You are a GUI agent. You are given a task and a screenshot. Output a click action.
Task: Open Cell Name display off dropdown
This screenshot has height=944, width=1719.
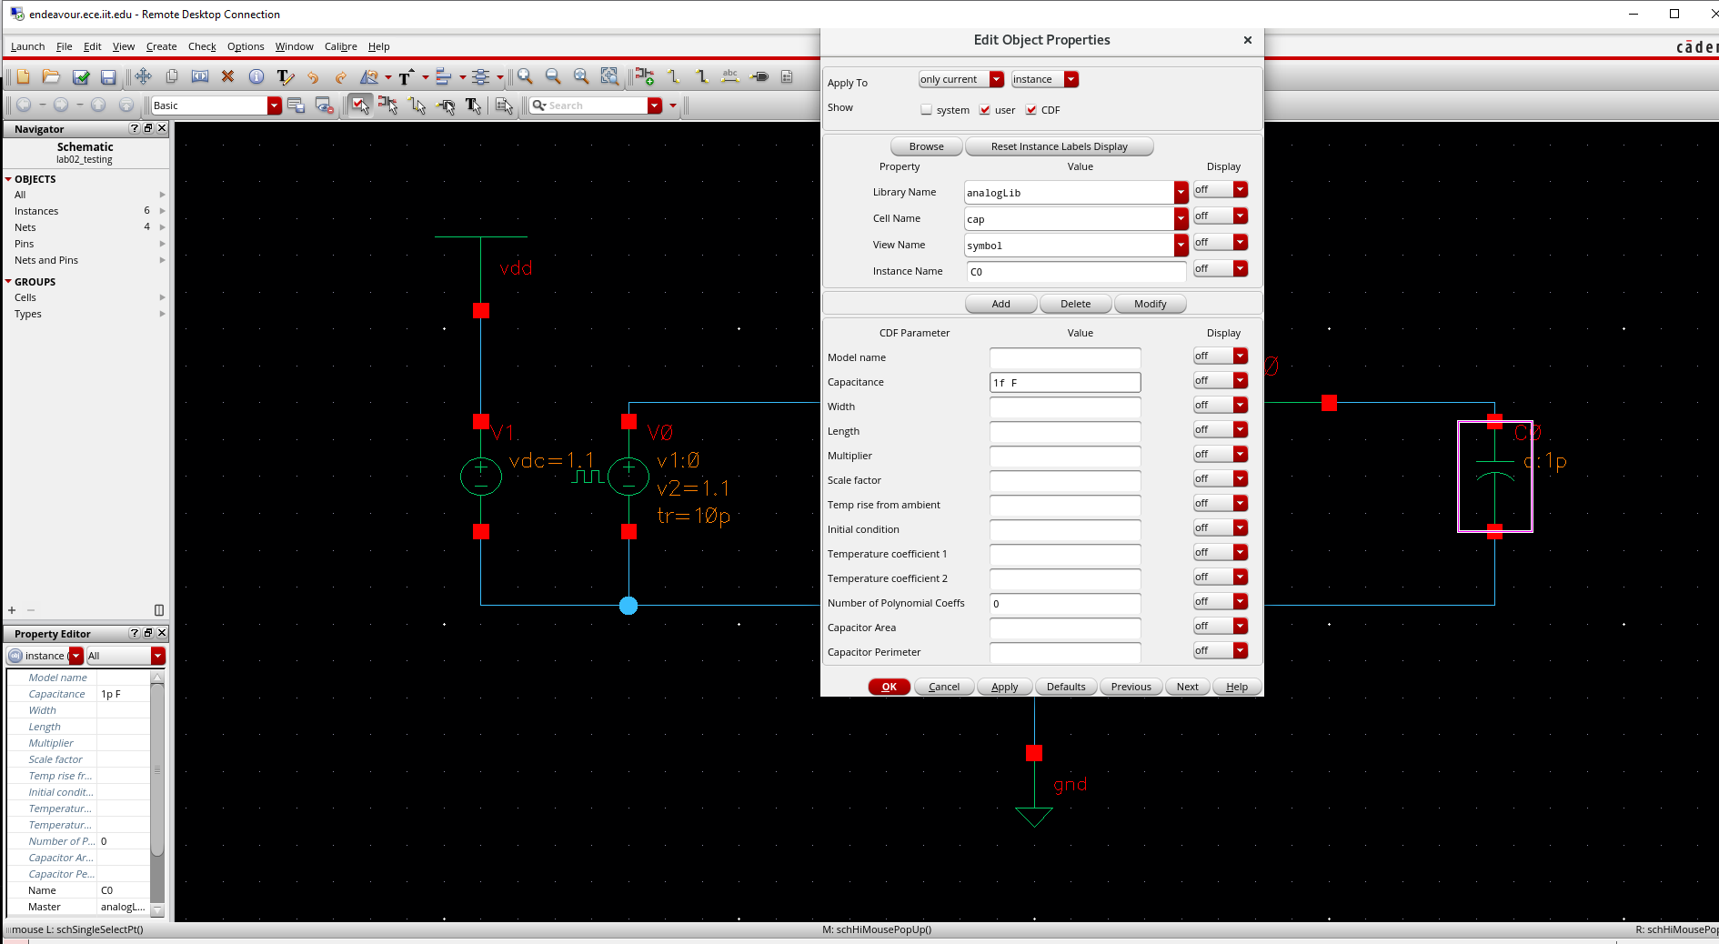tap(1221, 216)
